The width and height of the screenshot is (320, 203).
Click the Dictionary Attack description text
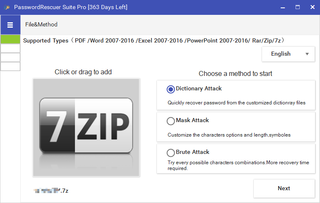(x=236, y=103)
